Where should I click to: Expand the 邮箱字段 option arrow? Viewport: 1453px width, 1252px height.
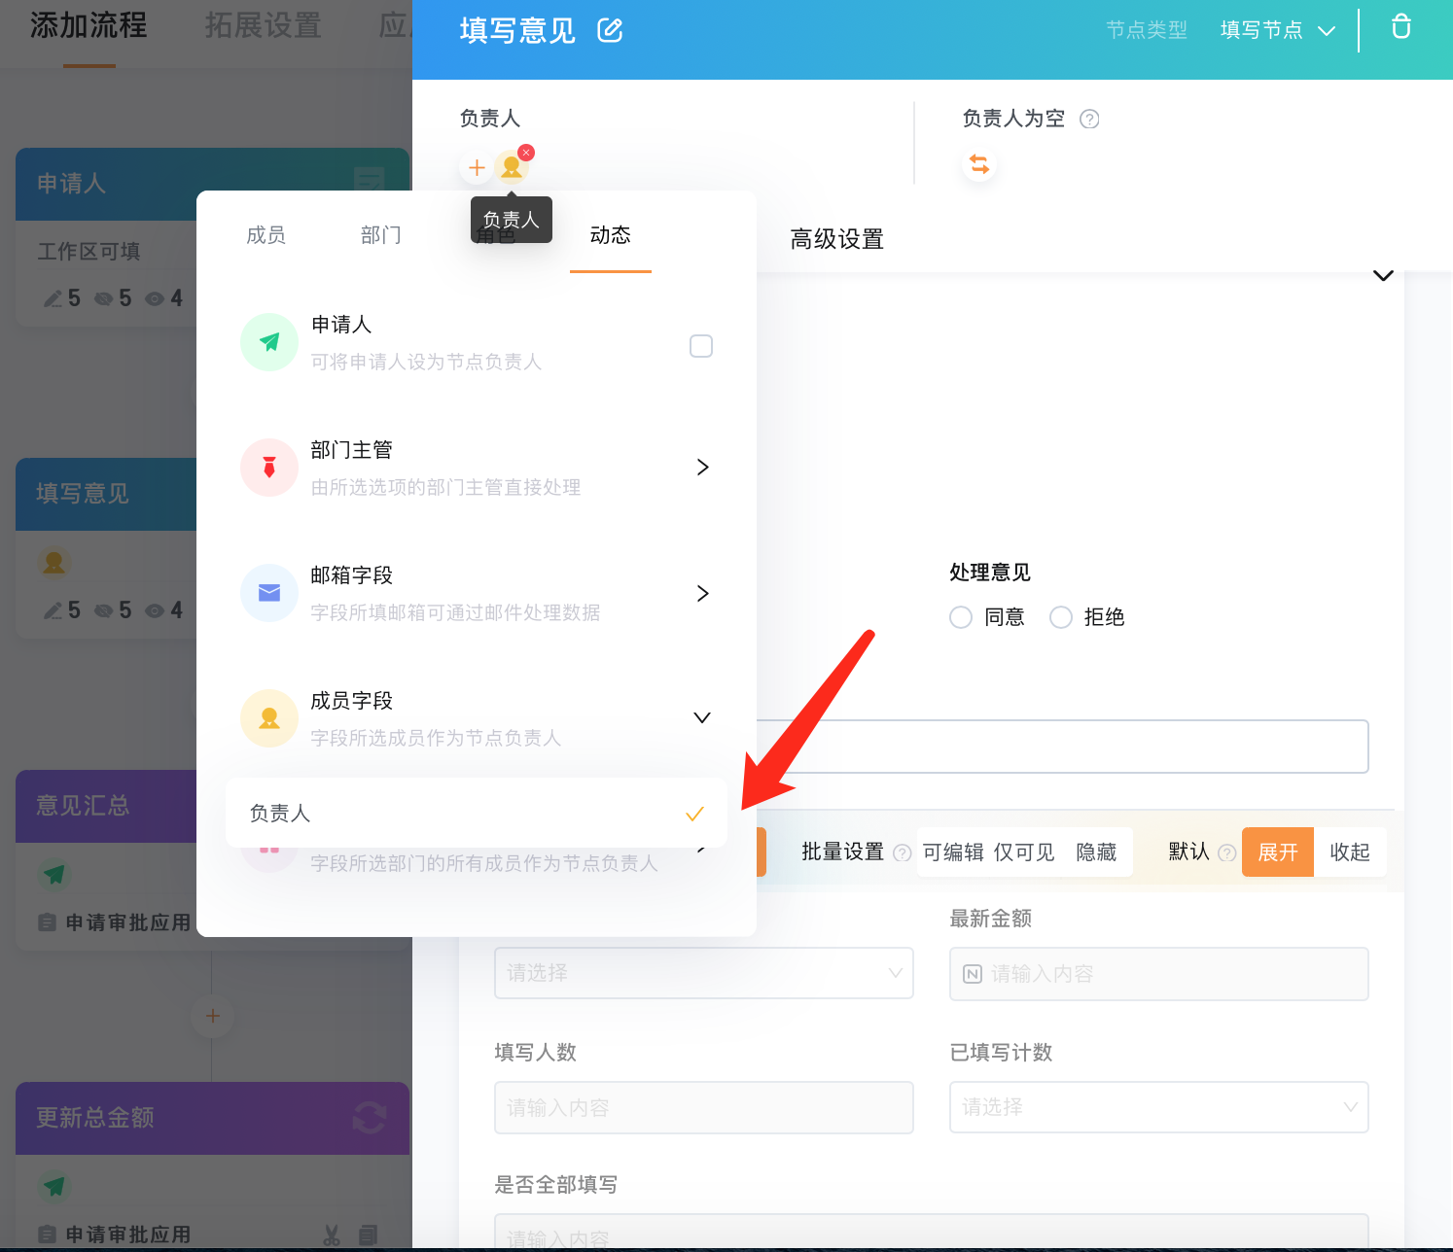[x=702, y=593]
